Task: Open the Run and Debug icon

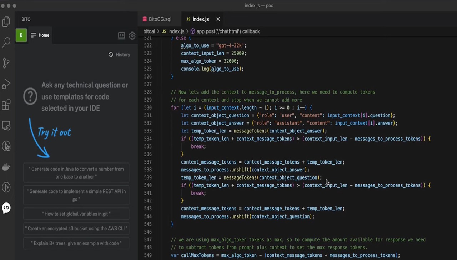Action: pos(6,84)
